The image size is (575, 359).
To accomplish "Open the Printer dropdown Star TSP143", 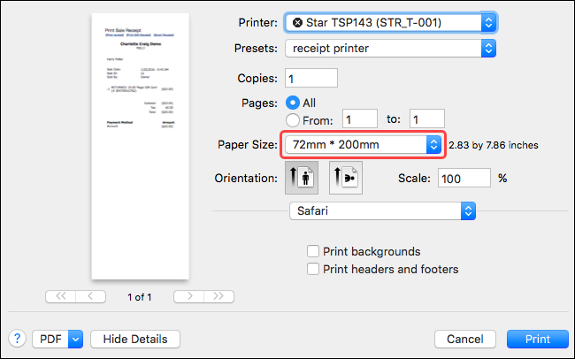I will point(390,23).
